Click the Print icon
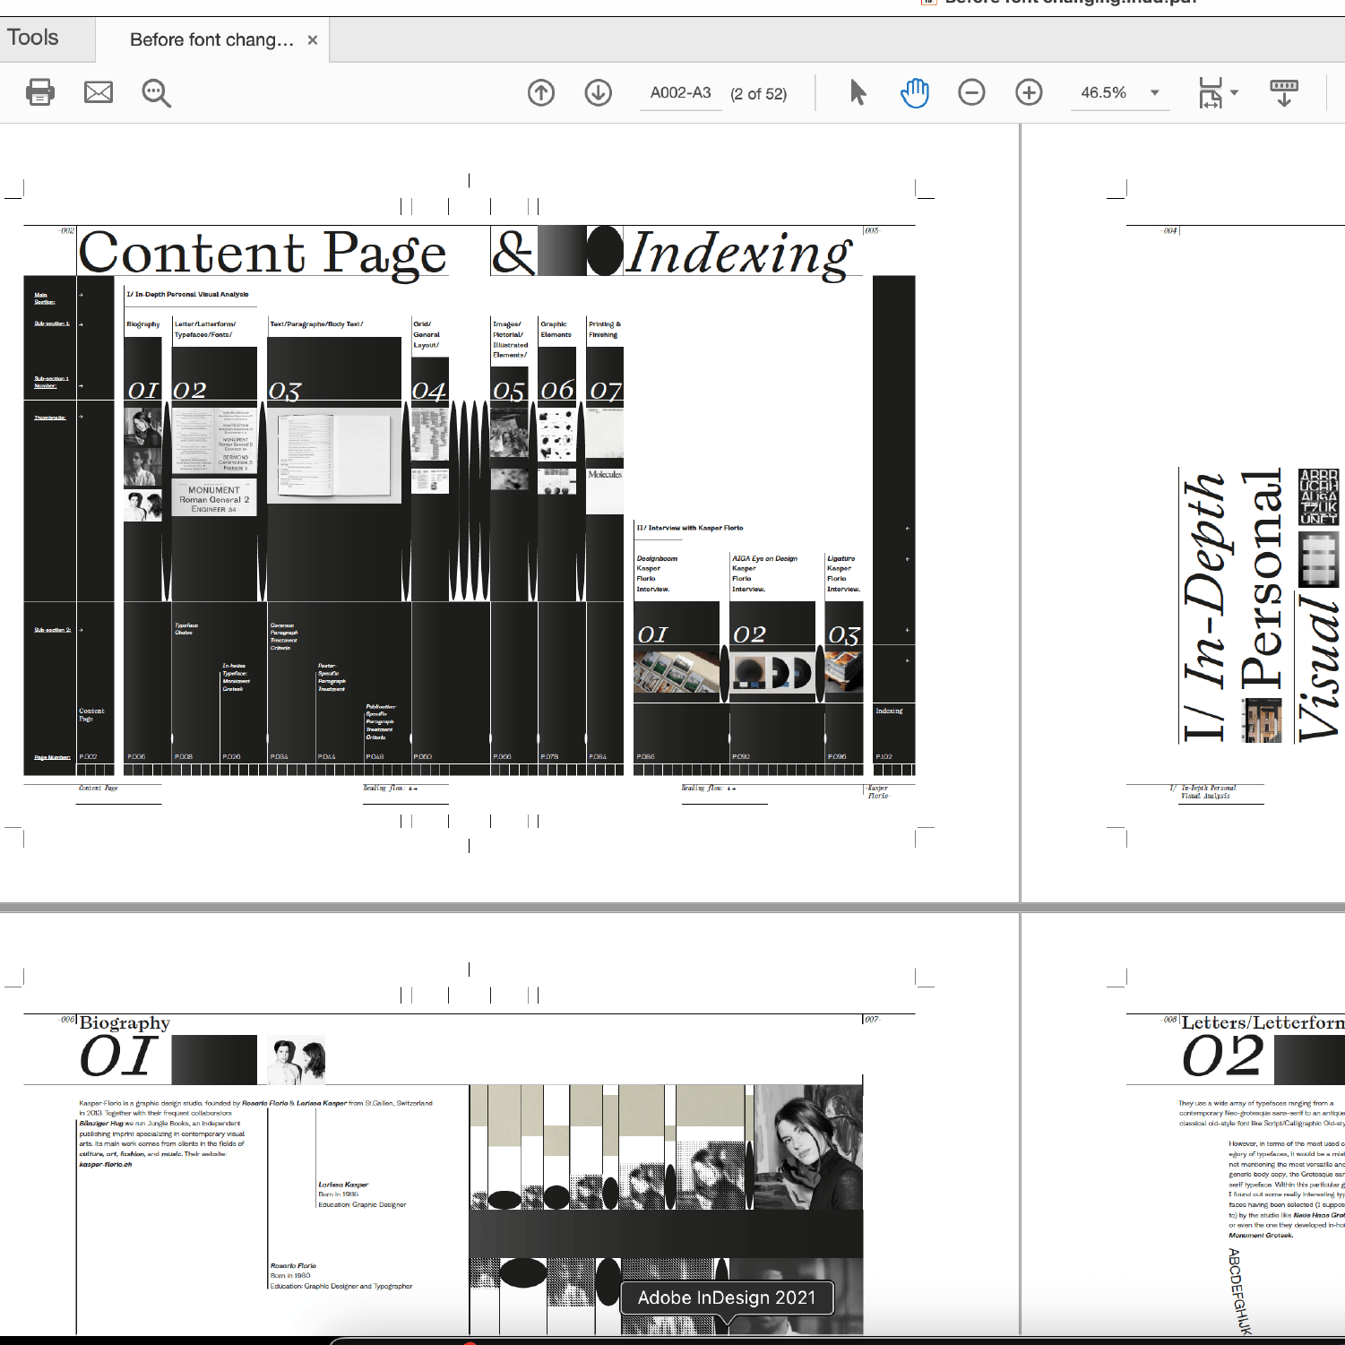1345x1345 pixels. [x=40, y=92]
